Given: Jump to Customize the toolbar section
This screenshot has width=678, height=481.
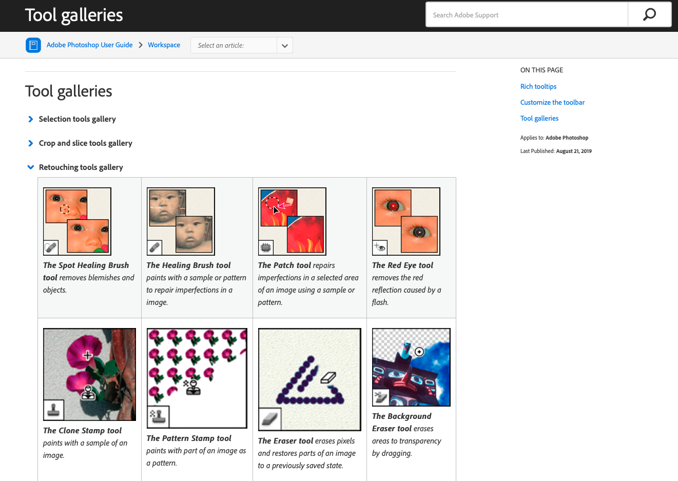Looking at the screenshot, I should pyautogui.click(x=552, y=103).
